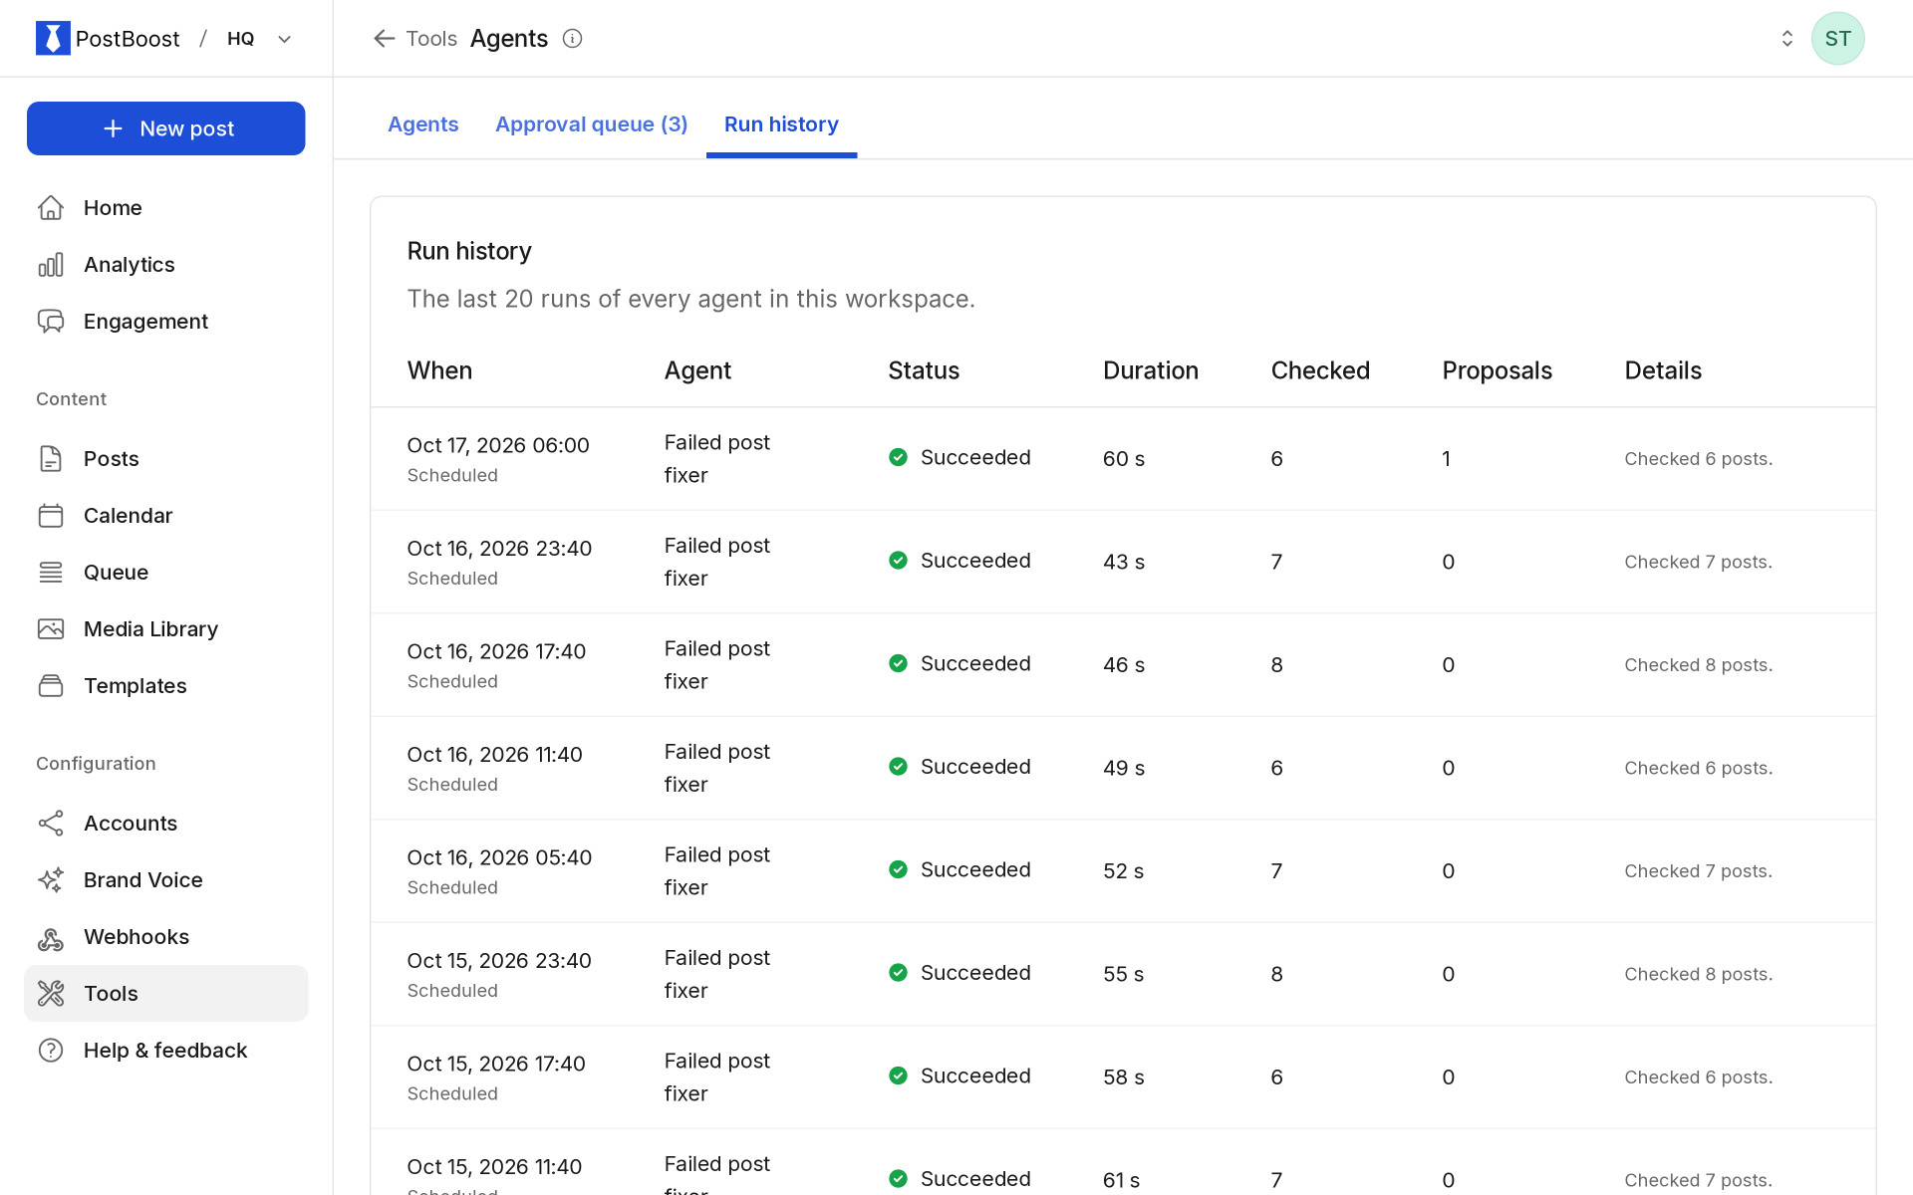
Task: Click Failed post fixer on Oct 15 23:40 row
Action: pyautogui.click(x=716, y=974)
